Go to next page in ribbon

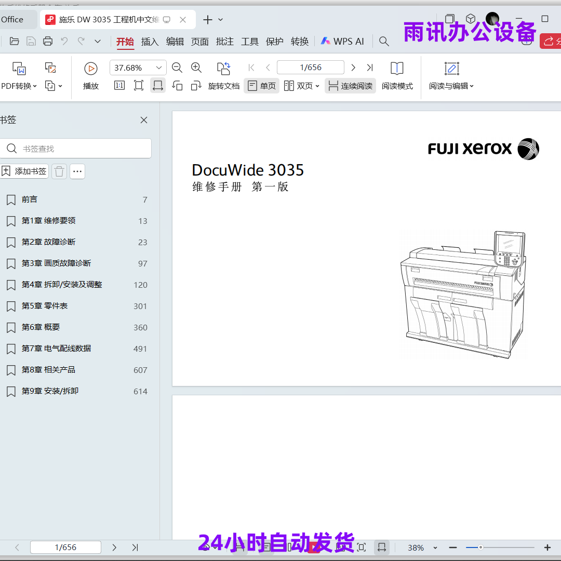(353, 68)
